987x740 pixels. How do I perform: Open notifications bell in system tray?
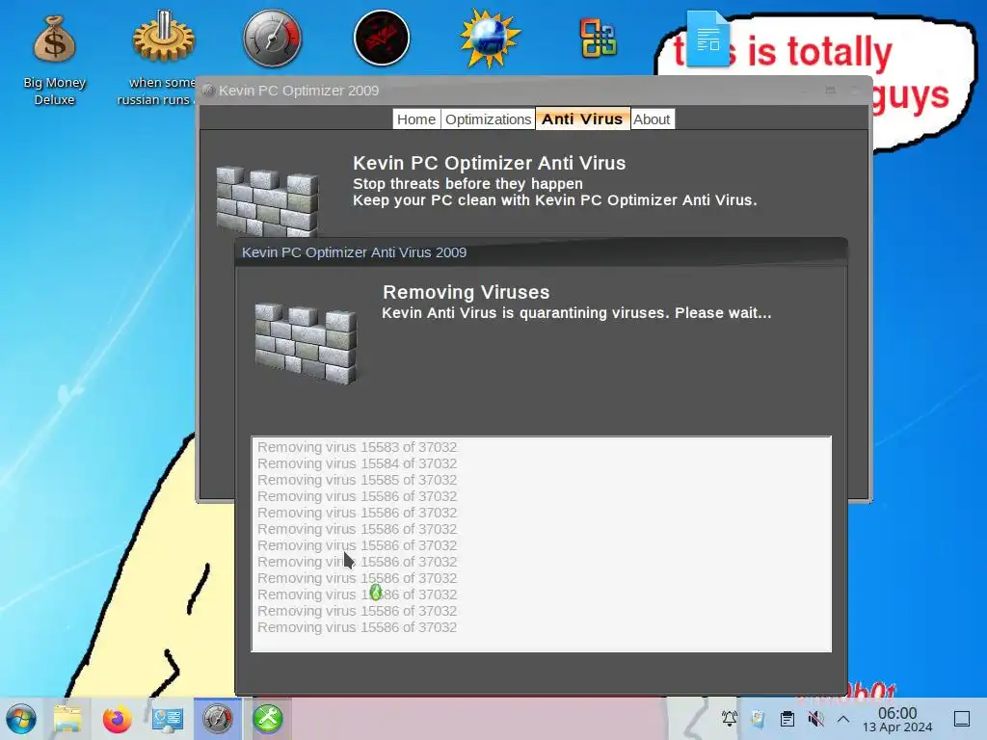(730, 719)
